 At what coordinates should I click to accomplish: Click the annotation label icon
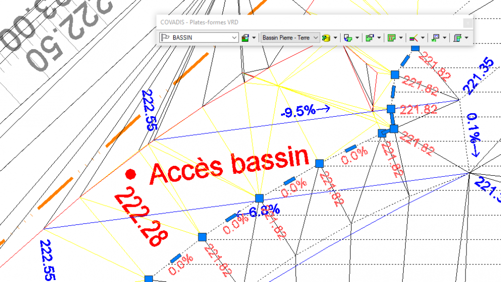435,38
